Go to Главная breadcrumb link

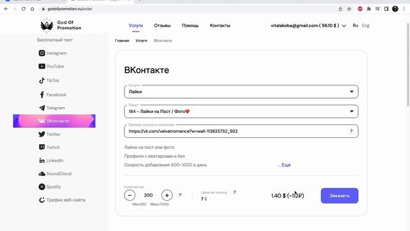[122, 40]
